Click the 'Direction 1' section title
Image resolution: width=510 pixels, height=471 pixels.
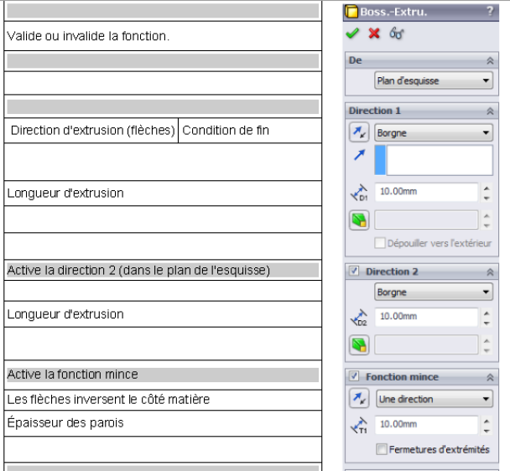pyautogui.click(x=374, y=111)
